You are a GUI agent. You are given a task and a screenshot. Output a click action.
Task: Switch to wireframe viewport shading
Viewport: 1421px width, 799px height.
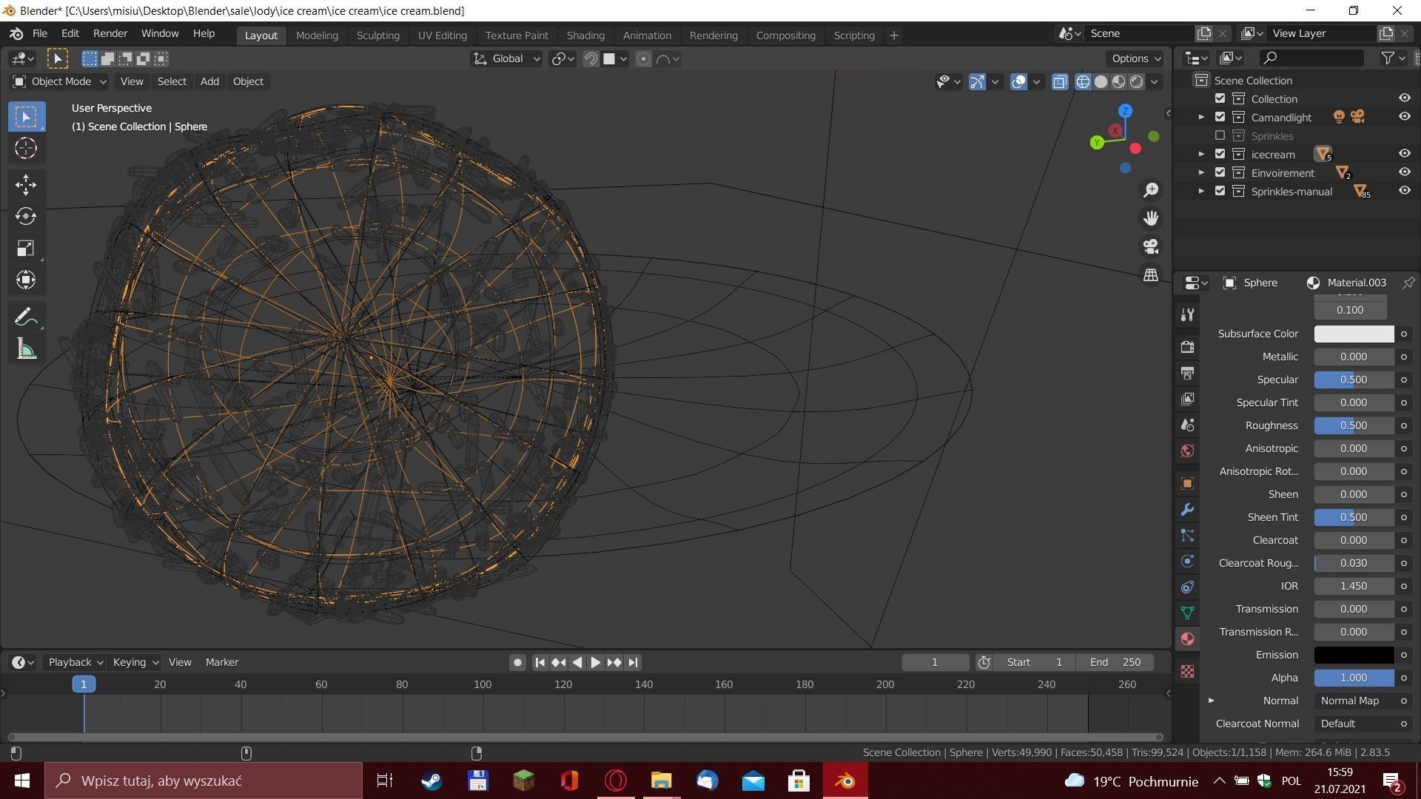point(1083,81)
